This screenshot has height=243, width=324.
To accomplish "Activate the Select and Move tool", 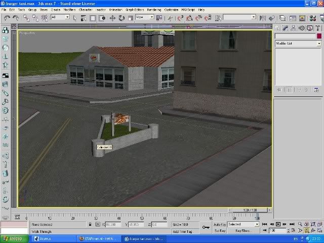I will pyautogui.click(x=112, y=18).
